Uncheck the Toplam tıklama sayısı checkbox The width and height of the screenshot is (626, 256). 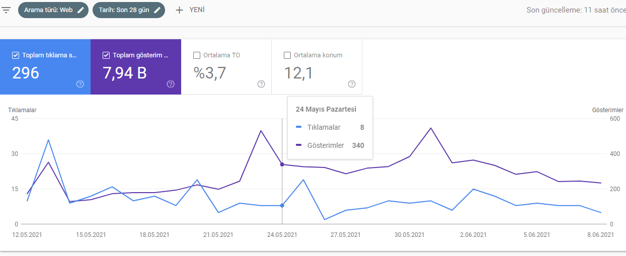(x=16, y=55)
